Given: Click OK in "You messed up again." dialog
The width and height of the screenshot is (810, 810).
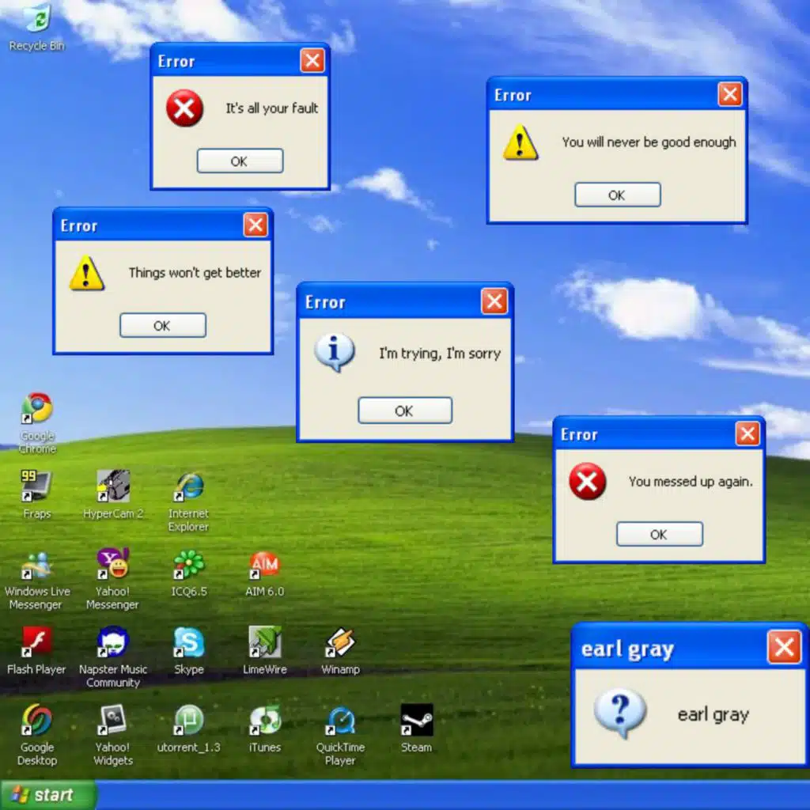Looking at the screenshot, I should point(659,534).
